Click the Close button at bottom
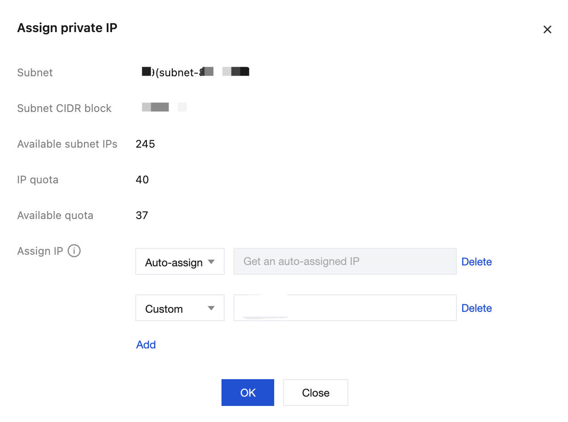Image resolution: width=568 pixels, height=422 pixels. pos(316,393)
